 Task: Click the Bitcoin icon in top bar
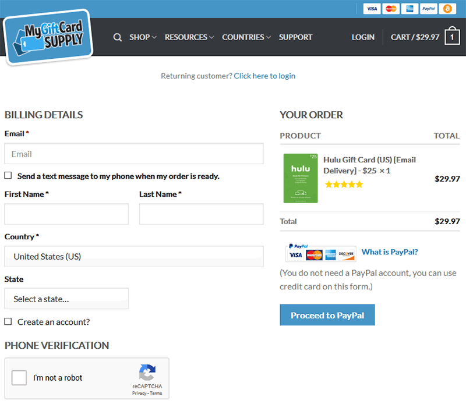click(x=447, y=9)
